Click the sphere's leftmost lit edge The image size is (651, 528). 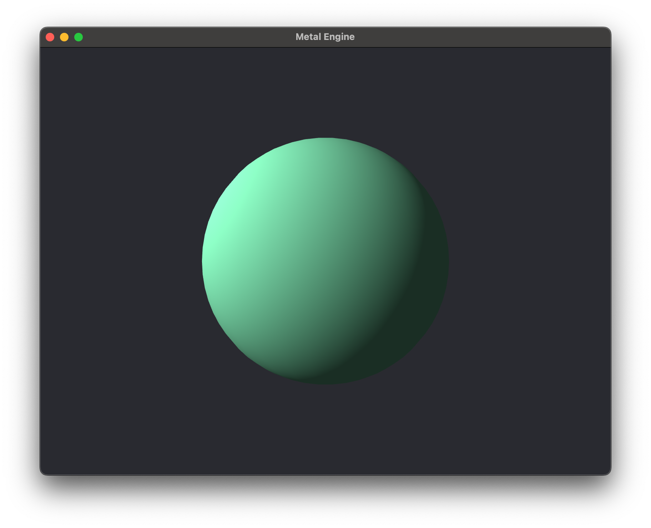coord(204,261)
